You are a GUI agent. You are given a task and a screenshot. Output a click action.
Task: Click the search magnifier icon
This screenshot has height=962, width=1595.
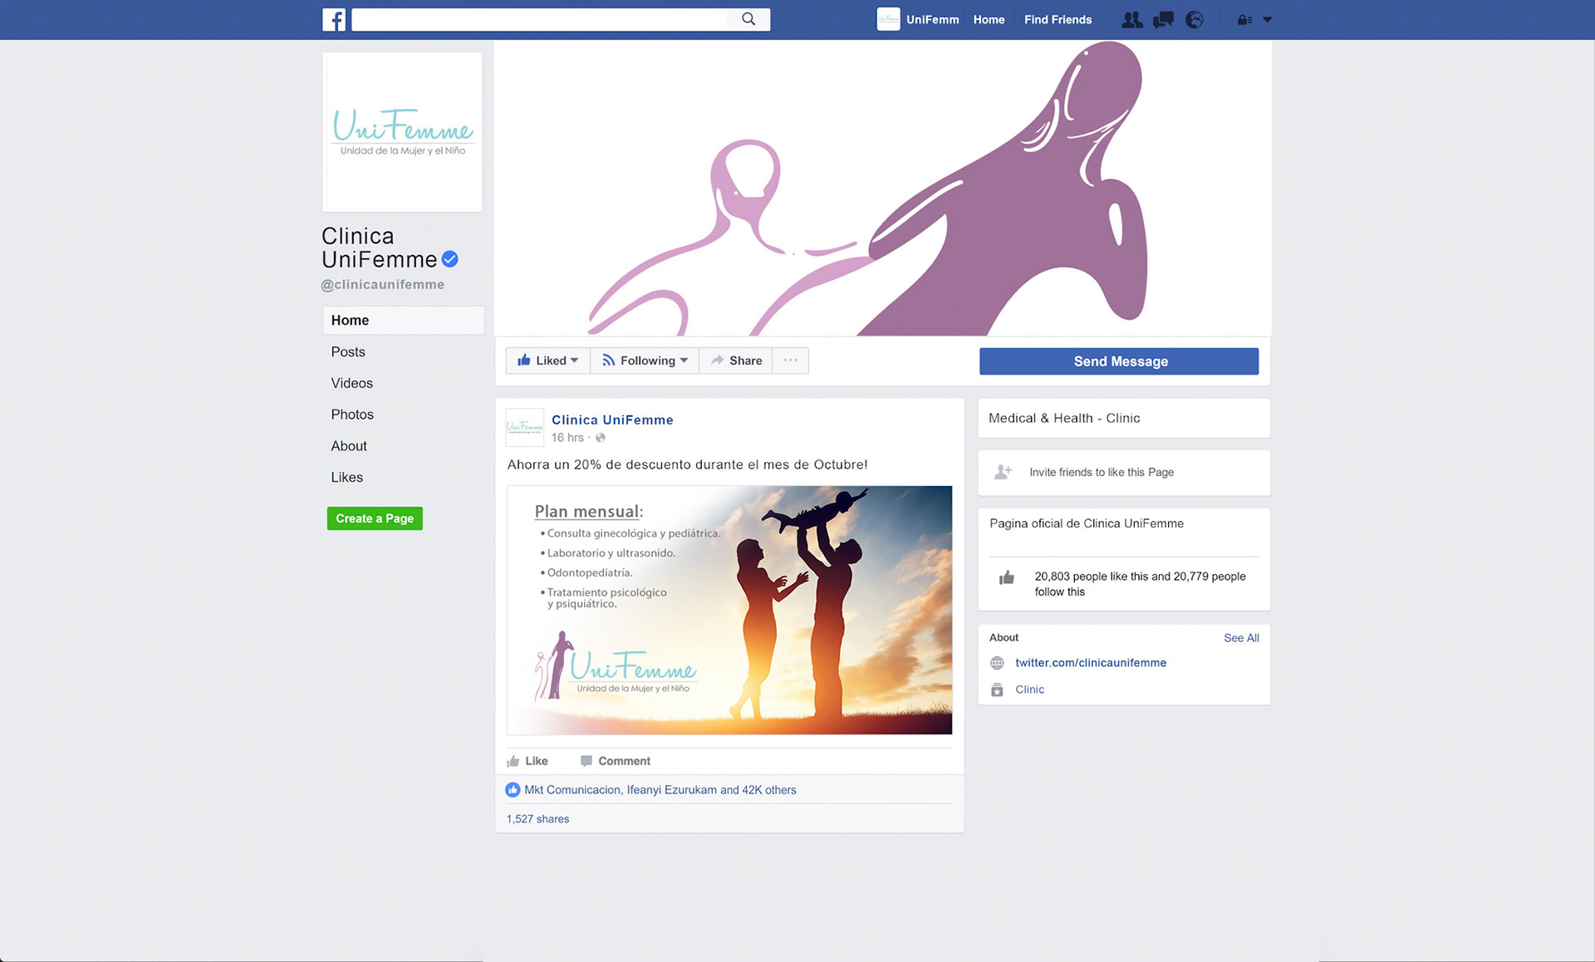coord(748,19)
